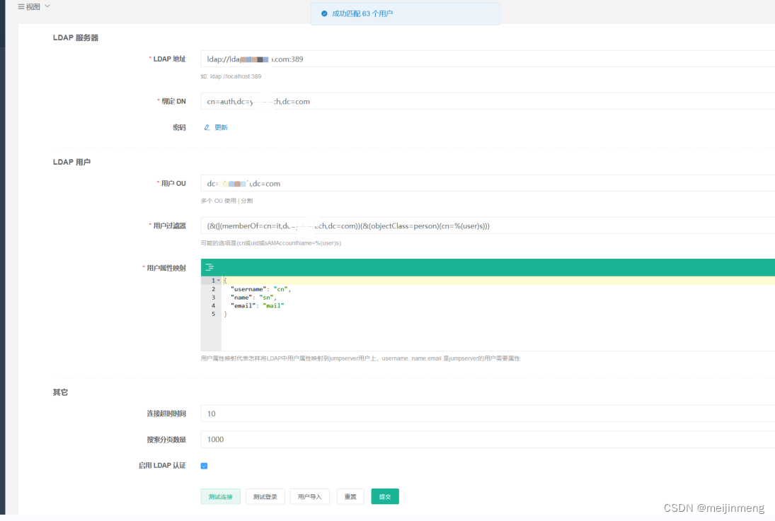The width and height of the screenshot is (775, 521).
Task: Click the 连接超时时间 input field
Action: (x=488, y=414)
